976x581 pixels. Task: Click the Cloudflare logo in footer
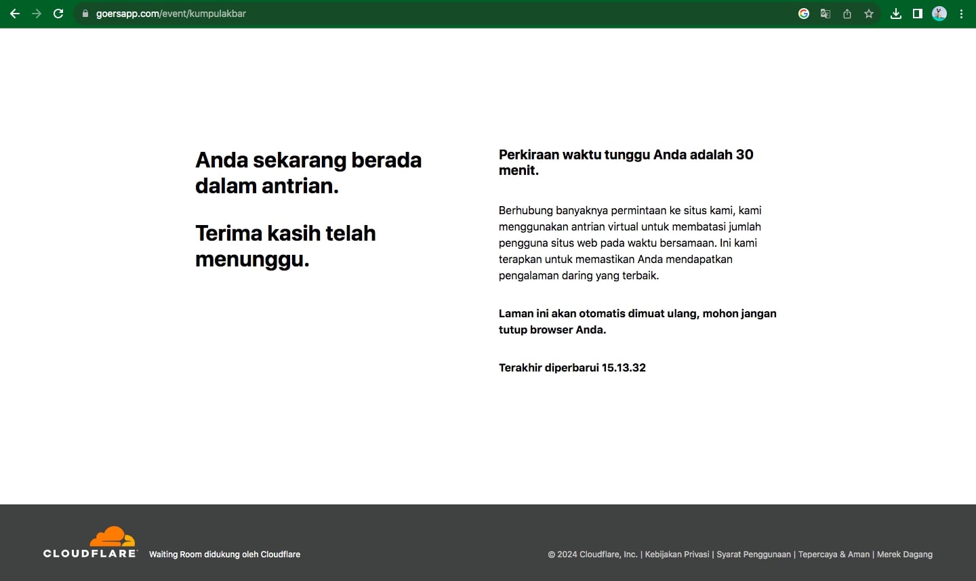coord(90,542)
